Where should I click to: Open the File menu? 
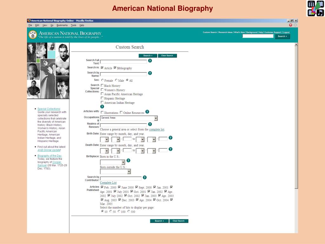30,25
